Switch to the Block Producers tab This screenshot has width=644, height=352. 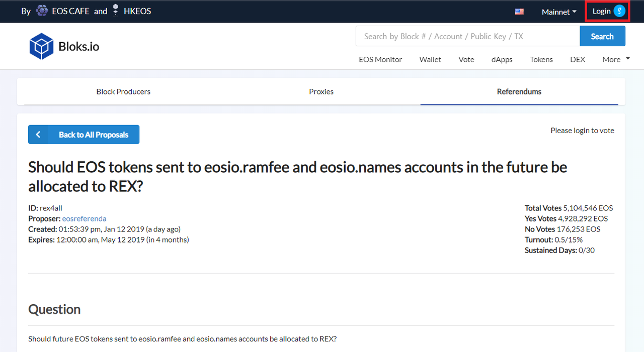[x=123, y=91]
